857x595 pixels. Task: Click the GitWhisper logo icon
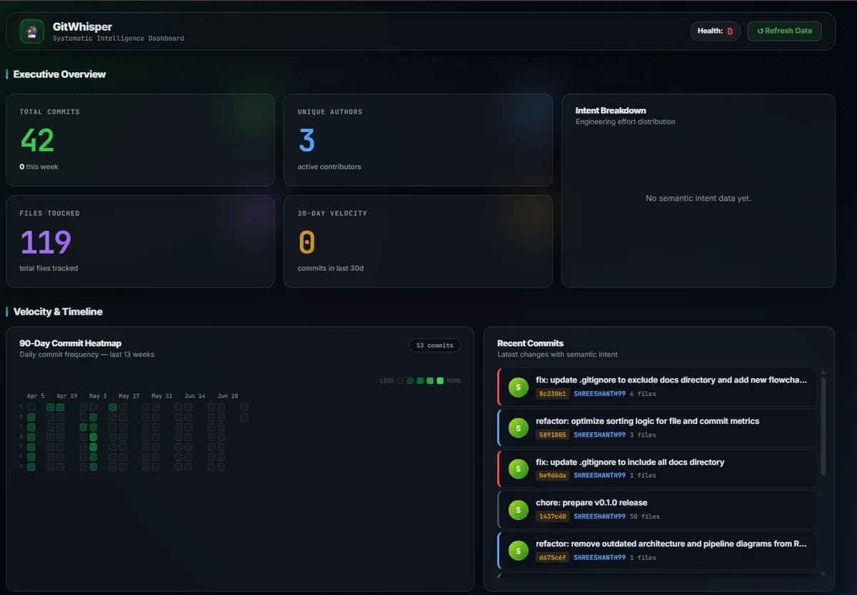pyautogui.click(x=31, y=31)
